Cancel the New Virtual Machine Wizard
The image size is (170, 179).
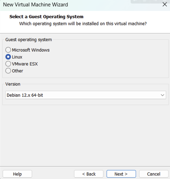point(154,174)
